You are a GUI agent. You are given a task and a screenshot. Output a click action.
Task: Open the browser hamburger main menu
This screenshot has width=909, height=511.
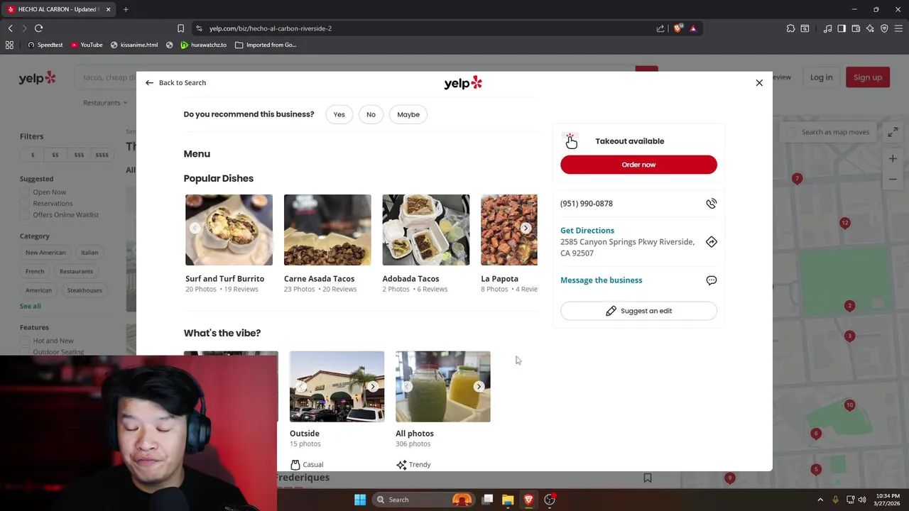(898, 28)
